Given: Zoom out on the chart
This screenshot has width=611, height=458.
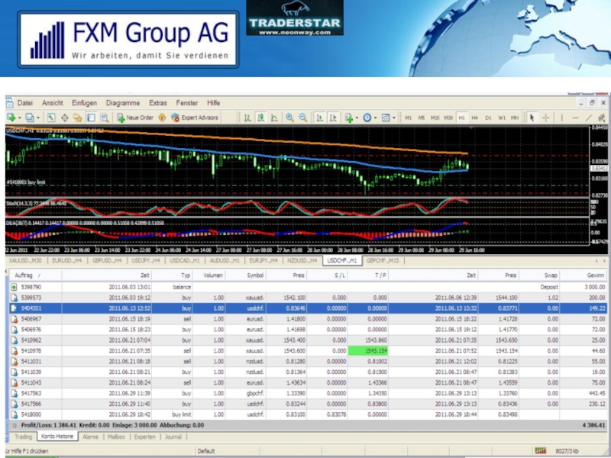Looking at the screenshot, I should (302, 118).
